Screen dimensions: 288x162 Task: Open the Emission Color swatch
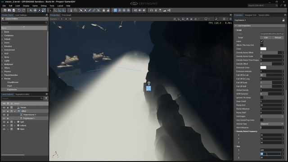pyautogui.click(x=263, y=67)
